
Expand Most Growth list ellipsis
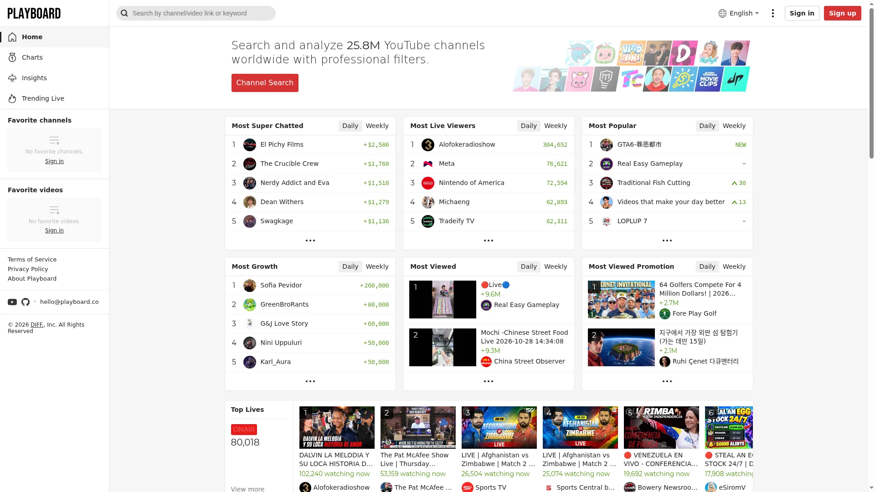[x=310, y=381]
